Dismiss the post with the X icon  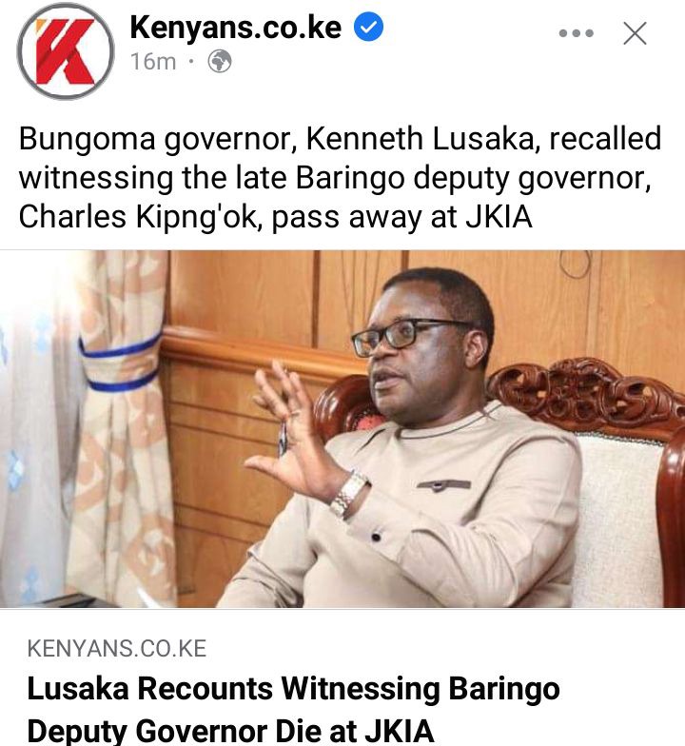click(x=636, y=33)
